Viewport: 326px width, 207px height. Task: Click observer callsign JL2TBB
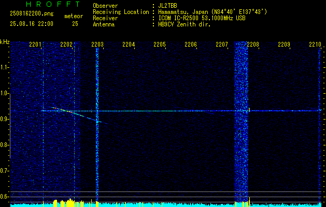[167, 6]
